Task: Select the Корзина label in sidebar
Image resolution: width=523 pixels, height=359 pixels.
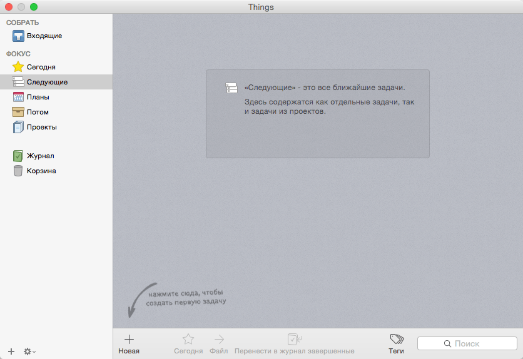Action: click(41, 171)
